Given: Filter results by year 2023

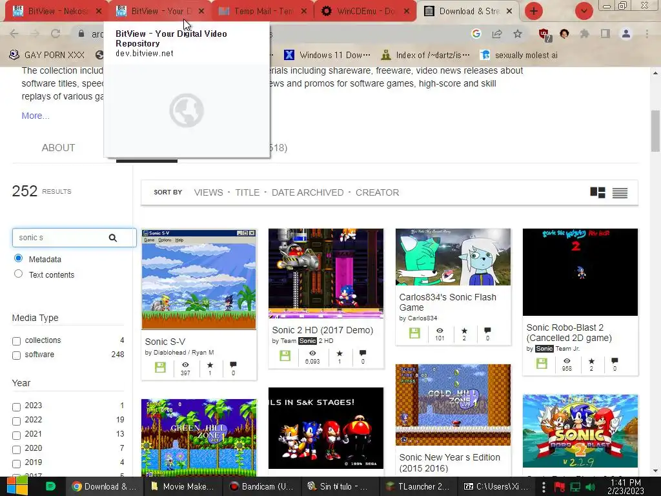Looking at the screenshot, I should pos(16,407).
